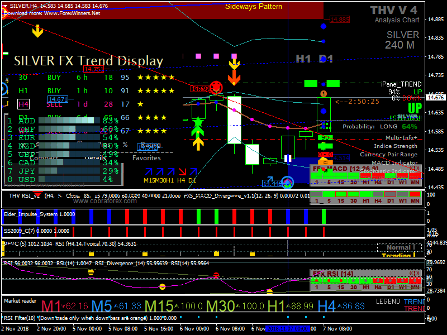Screen dimensions: 447x335
Task: Select the 30 BUY row in Trend Display
Action: coord(97,78)
